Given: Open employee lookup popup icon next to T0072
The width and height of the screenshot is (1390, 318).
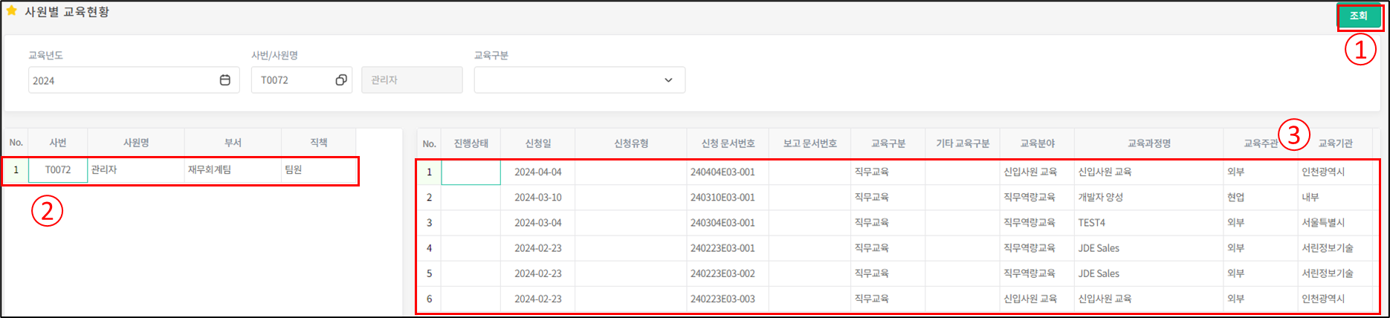Looking at the screenshot, I should (340, 80).
